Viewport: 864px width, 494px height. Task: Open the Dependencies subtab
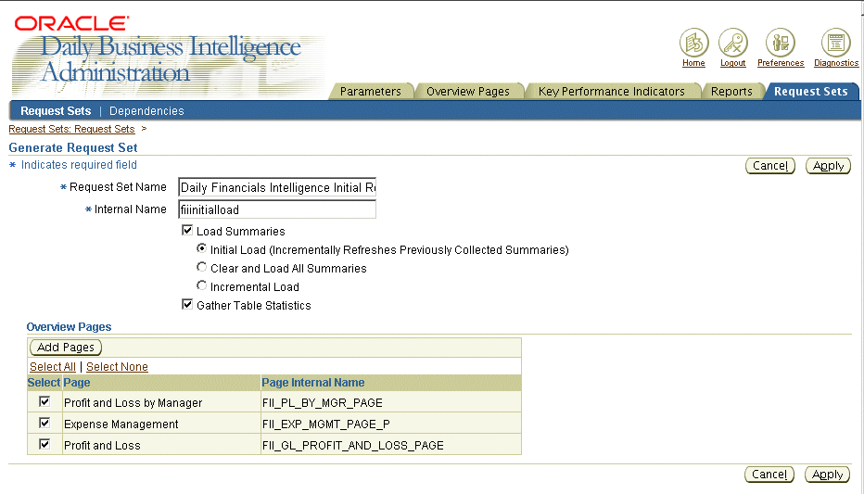coord(146,110)
